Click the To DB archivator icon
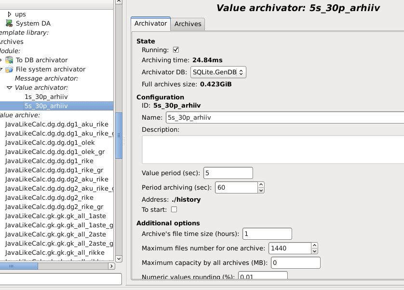The image size is (404, 290). (x=9, y=60)
